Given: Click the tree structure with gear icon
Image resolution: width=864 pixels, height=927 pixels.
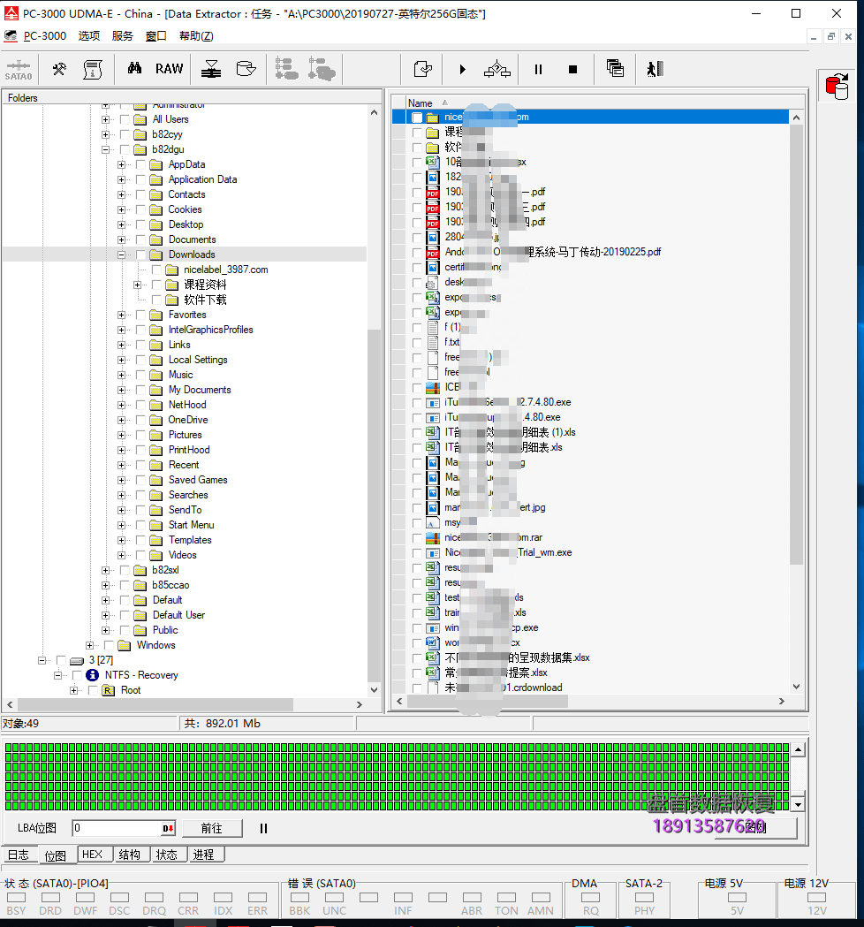Looking at the screenshot, I should click(322, 69).
